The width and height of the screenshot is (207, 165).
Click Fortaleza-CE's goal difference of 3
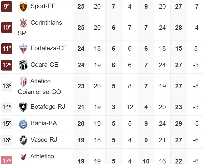196,48
